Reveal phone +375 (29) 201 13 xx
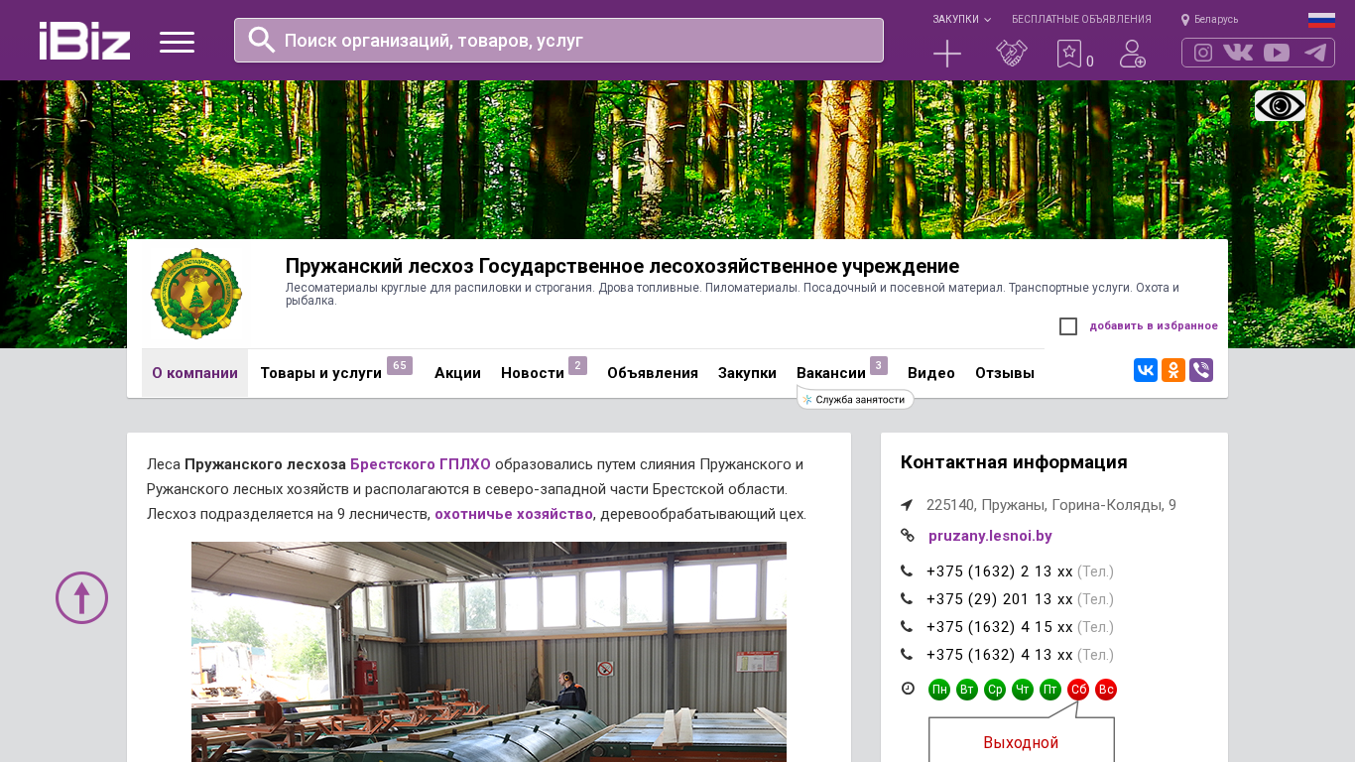Viewport: 1355px width, 762px height. pos(1000,599)
